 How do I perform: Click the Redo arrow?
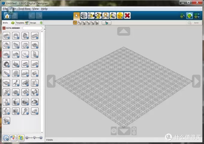point(39,16)
